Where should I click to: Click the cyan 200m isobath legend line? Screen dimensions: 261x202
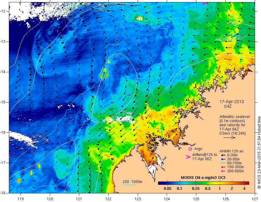129,185
